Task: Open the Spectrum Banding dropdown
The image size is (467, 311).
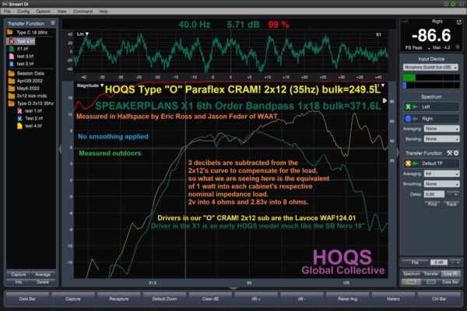Action: coord(441,139)
